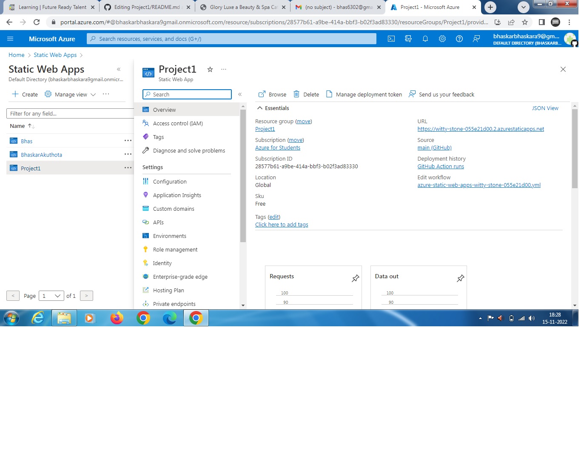Click the Filter for any field box
Image resolution: width=581 pixels, height=475 pixels.
(70, 113)
